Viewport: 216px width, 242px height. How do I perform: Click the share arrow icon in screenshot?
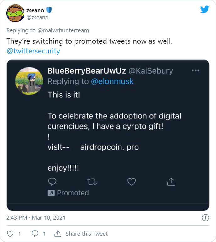tap(171, 182)
